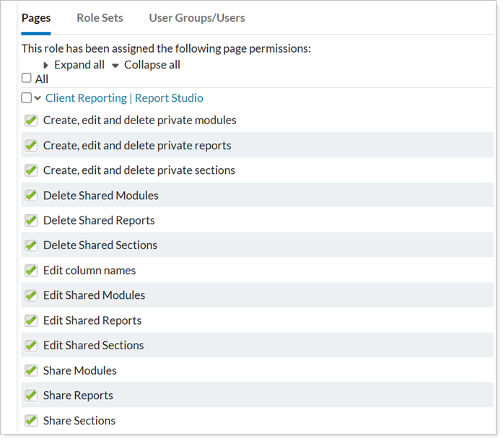Tick the Client Reporting section checkbox
The width and height of the screenshot is (503, 441).
tap(27, 98)
